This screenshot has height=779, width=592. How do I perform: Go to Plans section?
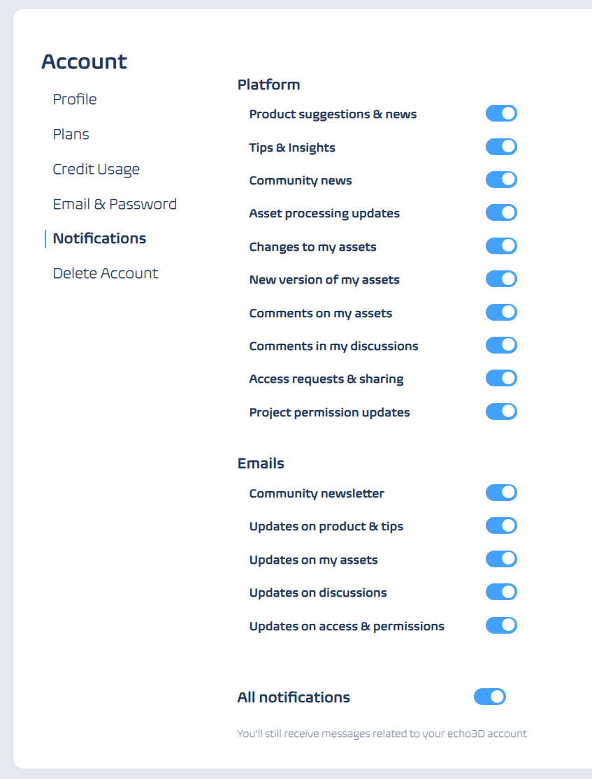pos(71,134)
